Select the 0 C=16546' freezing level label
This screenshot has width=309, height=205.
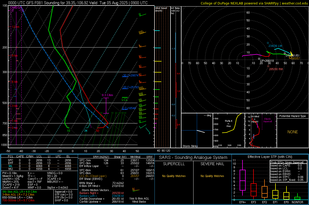pos(129,108)
